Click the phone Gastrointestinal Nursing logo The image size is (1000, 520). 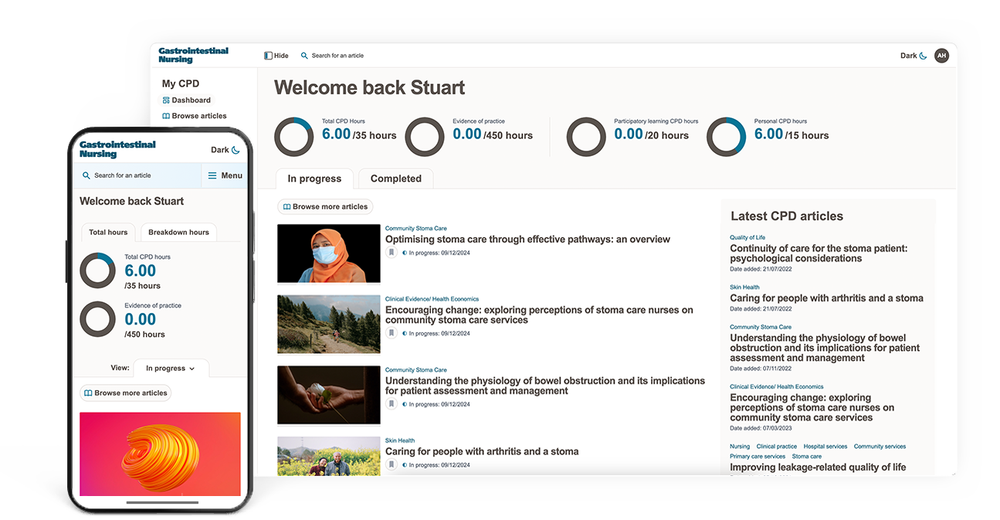tap(117, 149)
